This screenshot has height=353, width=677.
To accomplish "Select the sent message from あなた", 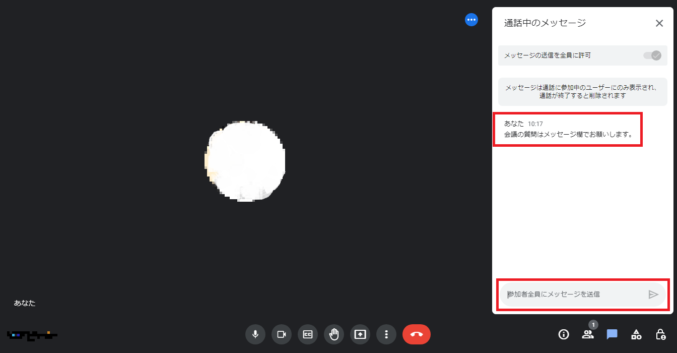I will point(568,130).
